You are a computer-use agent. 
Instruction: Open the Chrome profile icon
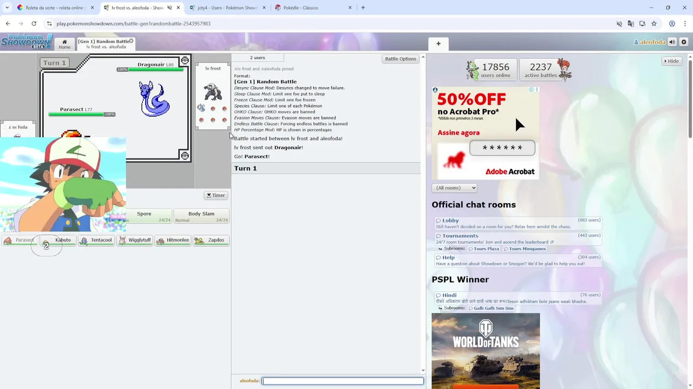(672, 24)
